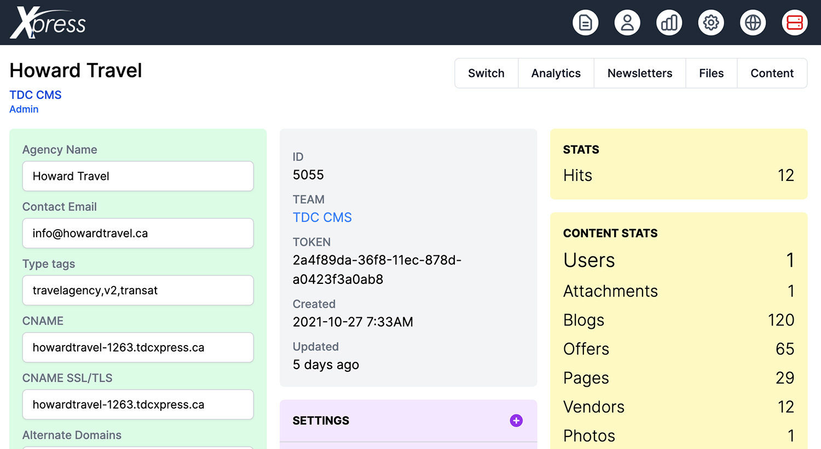Open the TDC CMS team link
Image resolution: width=821 pixels, height=449 pixels.
pyautogui.click(x=322, y=218)
